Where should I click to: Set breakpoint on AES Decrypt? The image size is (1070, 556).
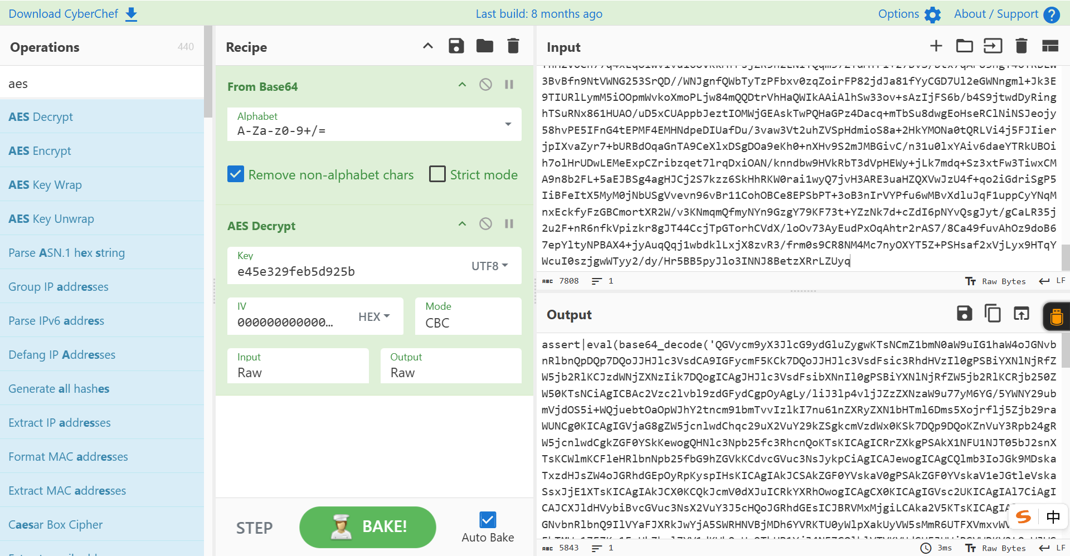pyautogui.click(x=509, y=223)
